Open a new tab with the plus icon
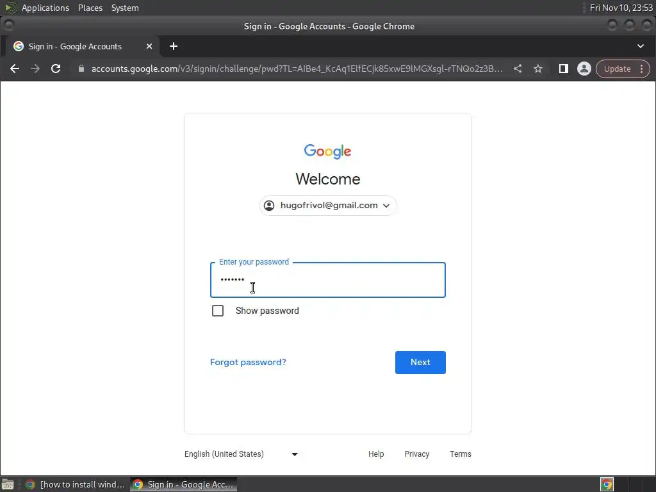Viewport: 656px width, 492px height. [174, 46]
